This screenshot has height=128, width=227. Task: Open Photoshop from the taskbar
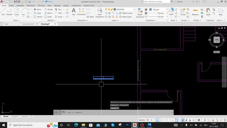(x=127, y=125)
